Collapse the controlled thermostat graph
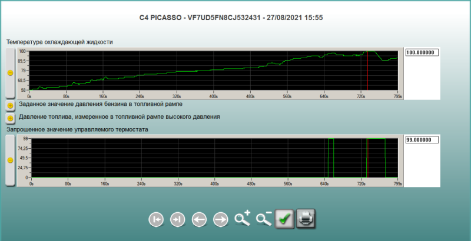 coord(10,159)
